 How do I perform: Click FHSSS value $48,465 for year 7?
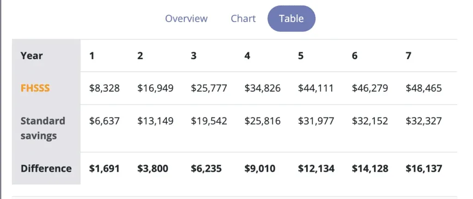(424, 88)
